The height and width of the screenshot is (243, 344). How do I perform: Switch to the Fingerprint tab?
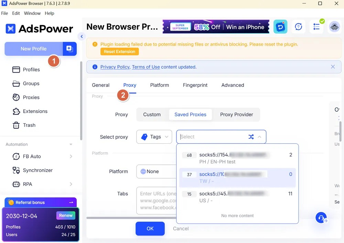tap(195, 85)
